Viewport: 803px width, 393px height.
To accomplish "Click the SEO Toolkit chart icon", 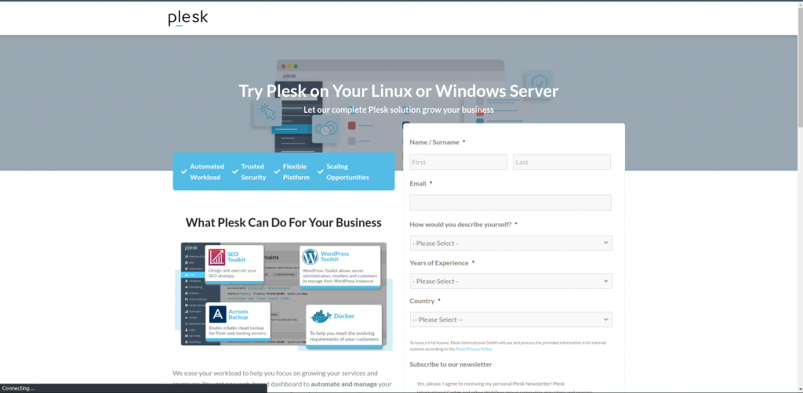I will point(216,257).
